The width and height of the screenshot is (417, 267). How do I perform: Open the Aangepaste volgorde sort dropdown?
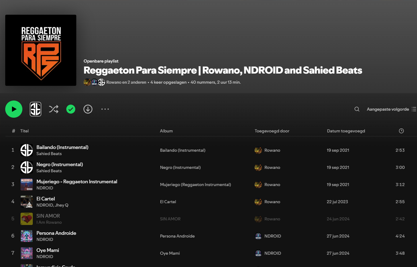tap(388, 109)
